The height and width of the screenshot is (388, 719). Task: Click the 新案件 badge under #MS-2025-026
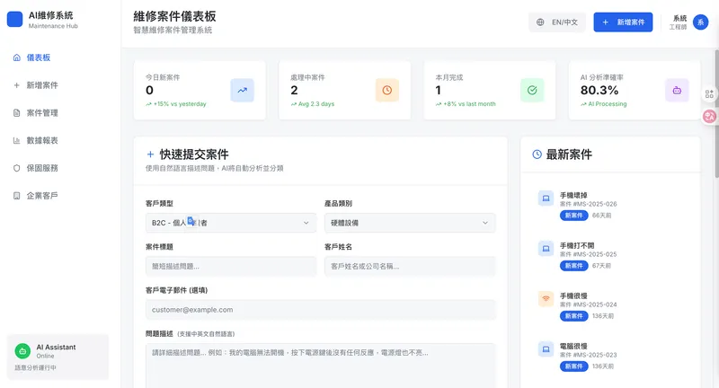click(573, 216)
